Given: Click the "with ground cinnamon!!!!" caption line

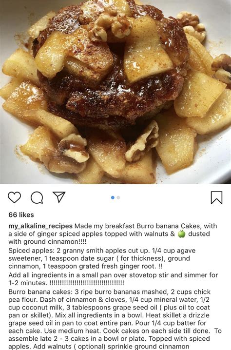Looking at the screenshot, I should [x=48, y=242].
